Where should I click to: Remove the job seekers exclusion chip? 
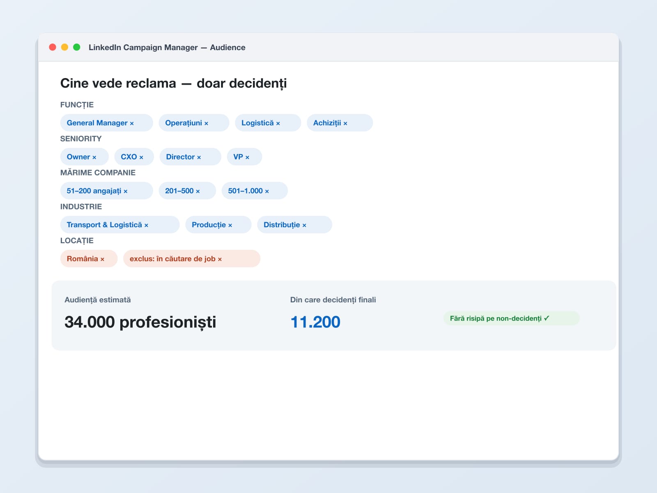[x=220, y=259]
